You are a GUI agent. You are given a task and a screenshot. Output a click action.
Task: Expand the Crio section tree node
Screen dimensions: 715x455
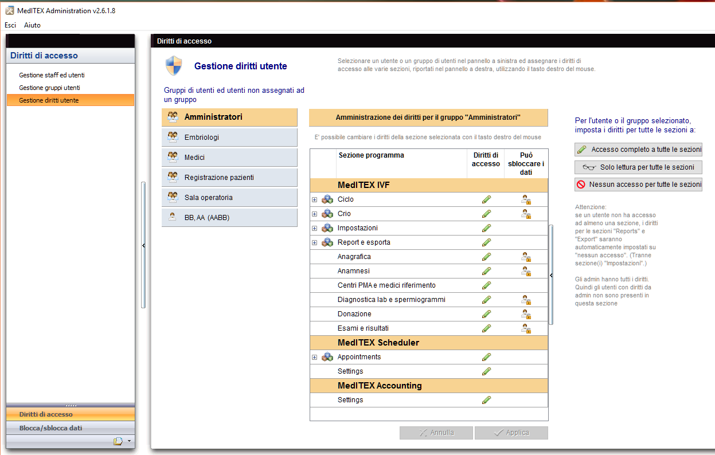tap(314, 214)
